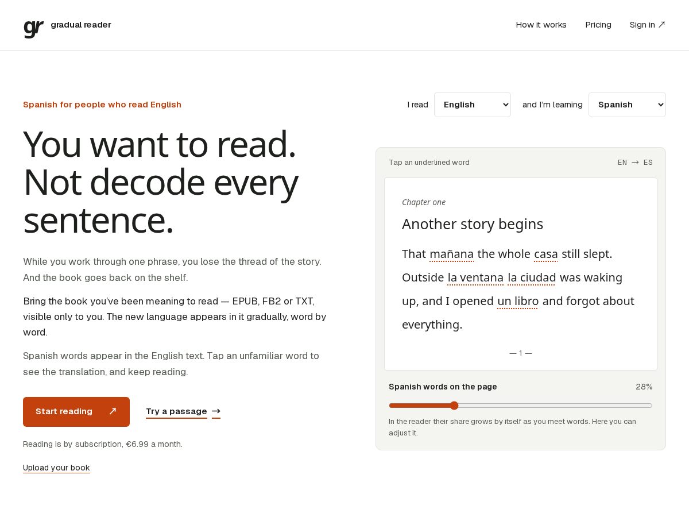Click the ES language code label

click(648, 163)
